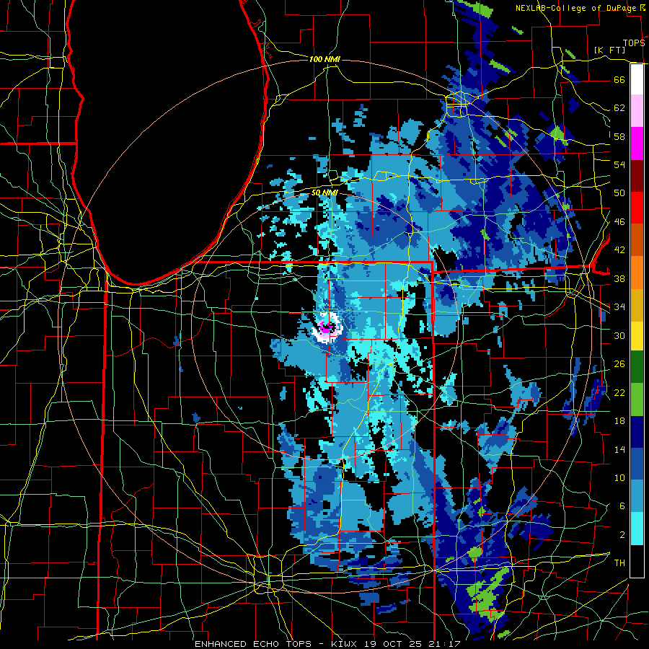Click the navy blue legend swatch

[637, 432]
